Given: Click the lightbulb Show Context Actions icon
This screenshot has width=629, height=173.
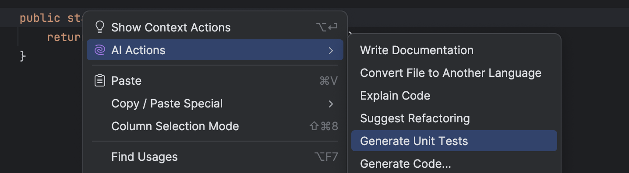Looking at the screenshot, I should (100, 28).
